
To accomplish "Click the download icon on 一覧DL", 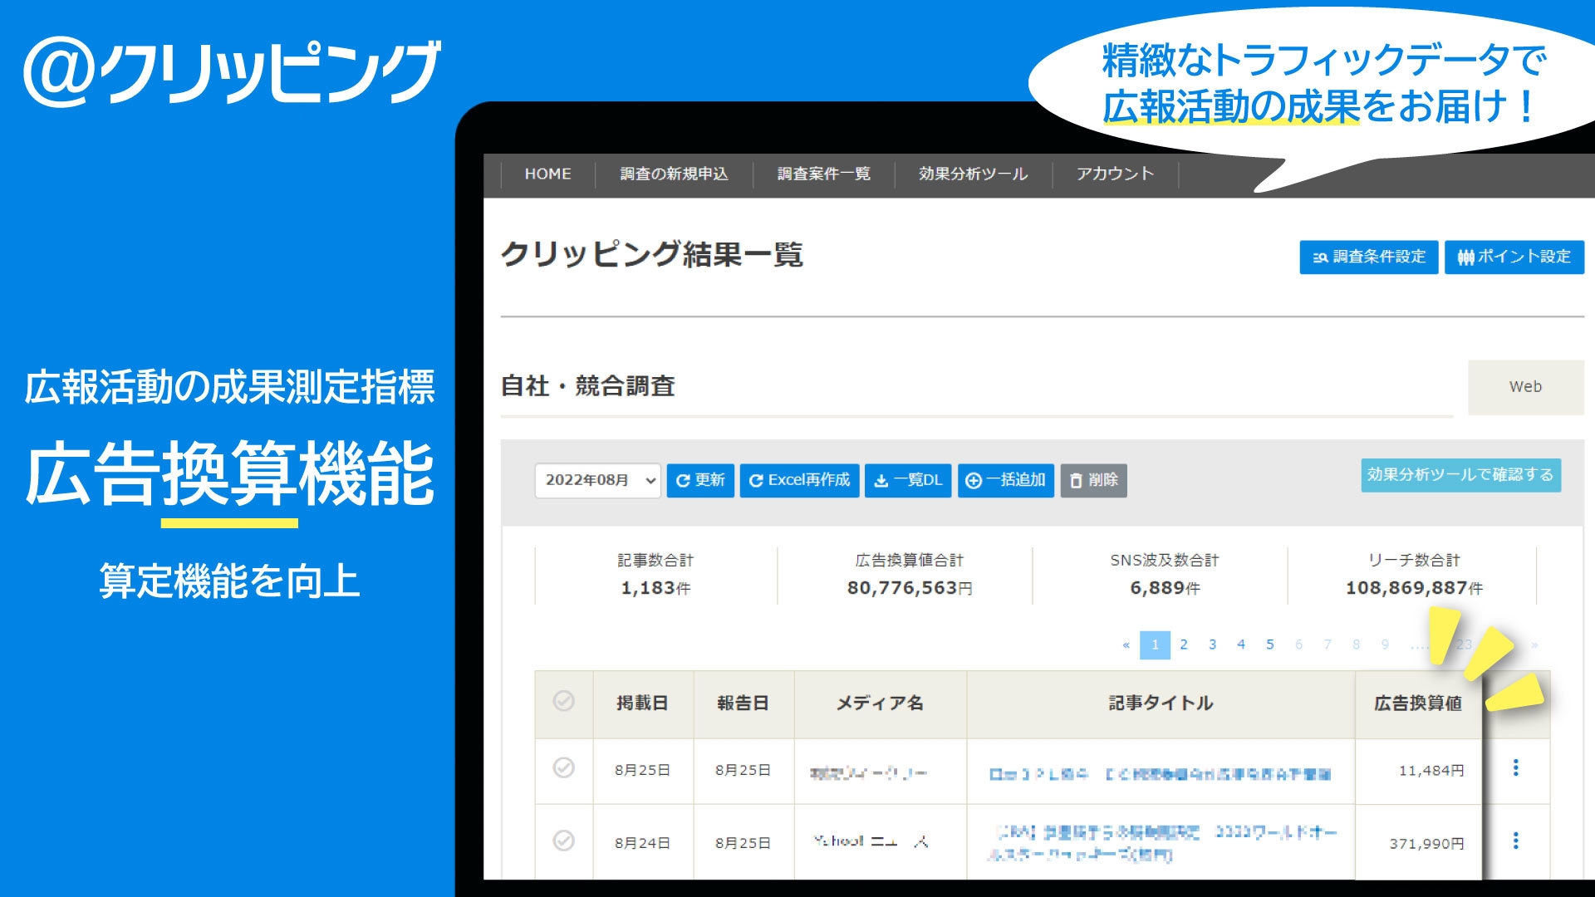I will tap(881, 479).
